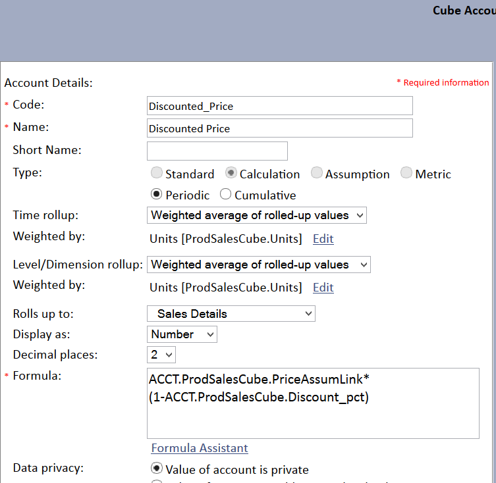The width and height of the screenshot is (496, 483).
Task: Choose the Periodic radio option
Action: 157,194
